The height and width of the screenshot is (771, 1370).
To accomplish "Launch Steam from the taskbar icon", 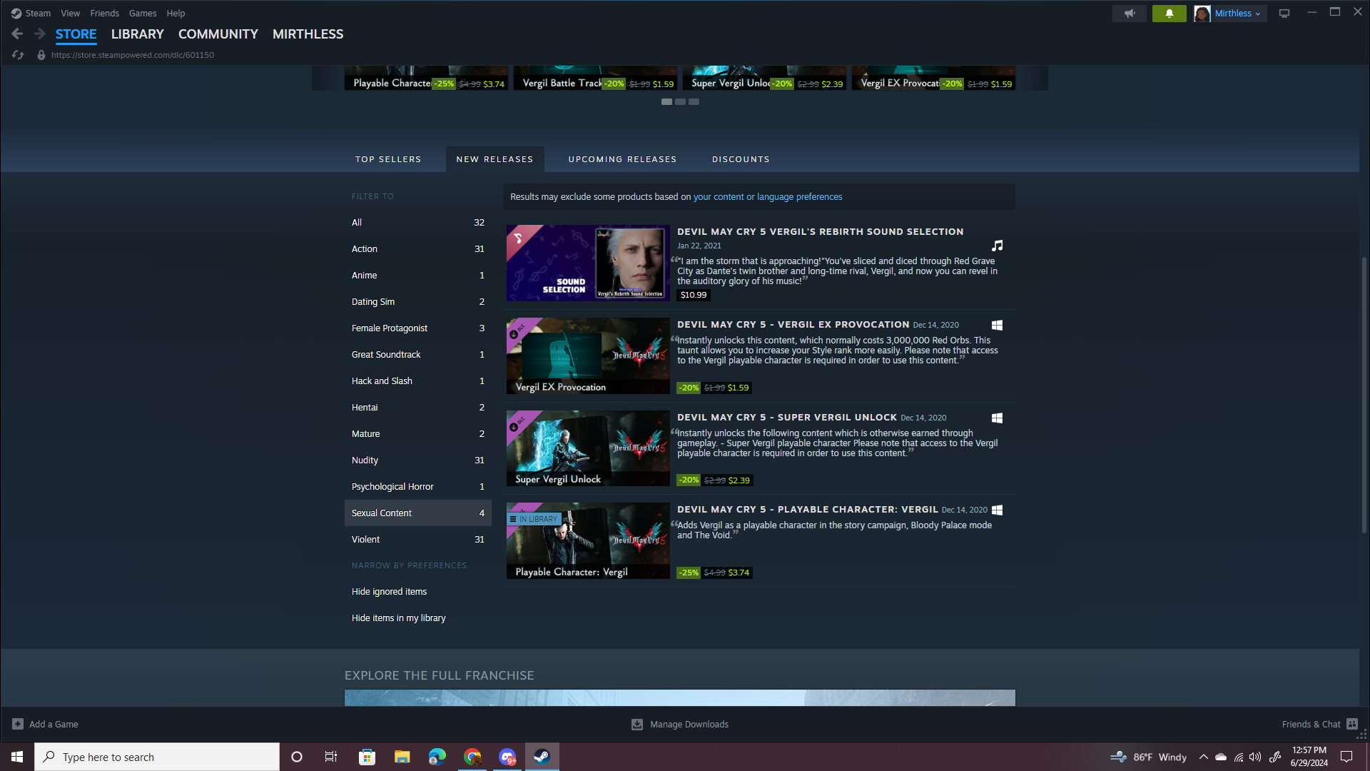I will point(542,756).
